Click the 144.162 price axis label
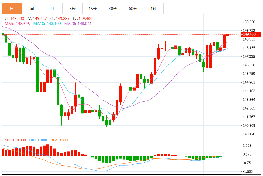Image resolution: width=263 pixels, height=176 pixels. 249,91
